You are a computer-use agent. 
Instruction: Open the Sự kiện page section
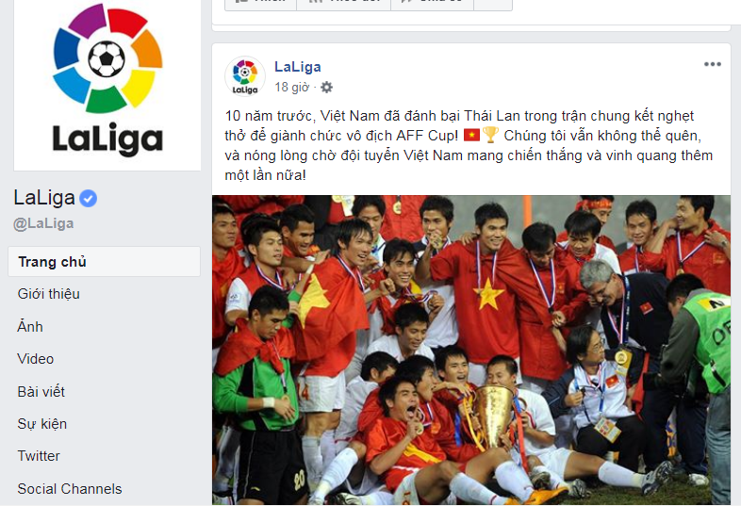pos(42,424)
